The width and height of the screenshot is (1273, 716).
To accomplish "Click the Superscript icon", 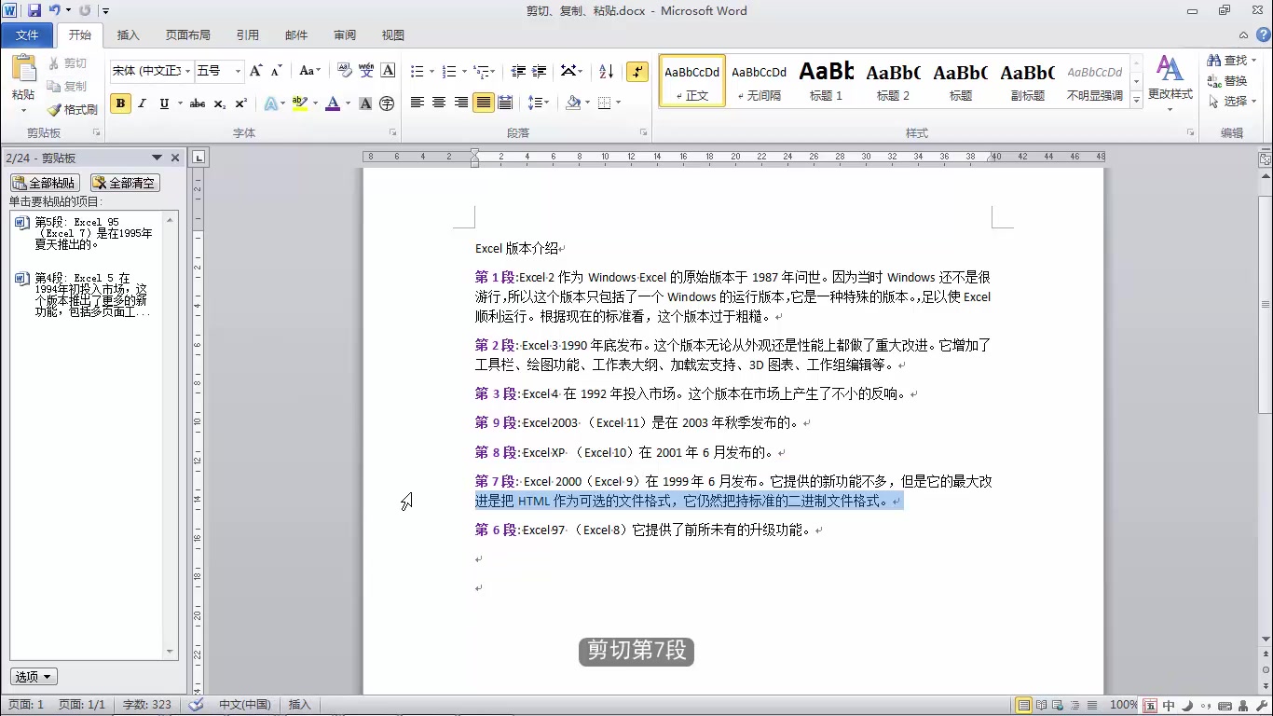I will [240, 103].
